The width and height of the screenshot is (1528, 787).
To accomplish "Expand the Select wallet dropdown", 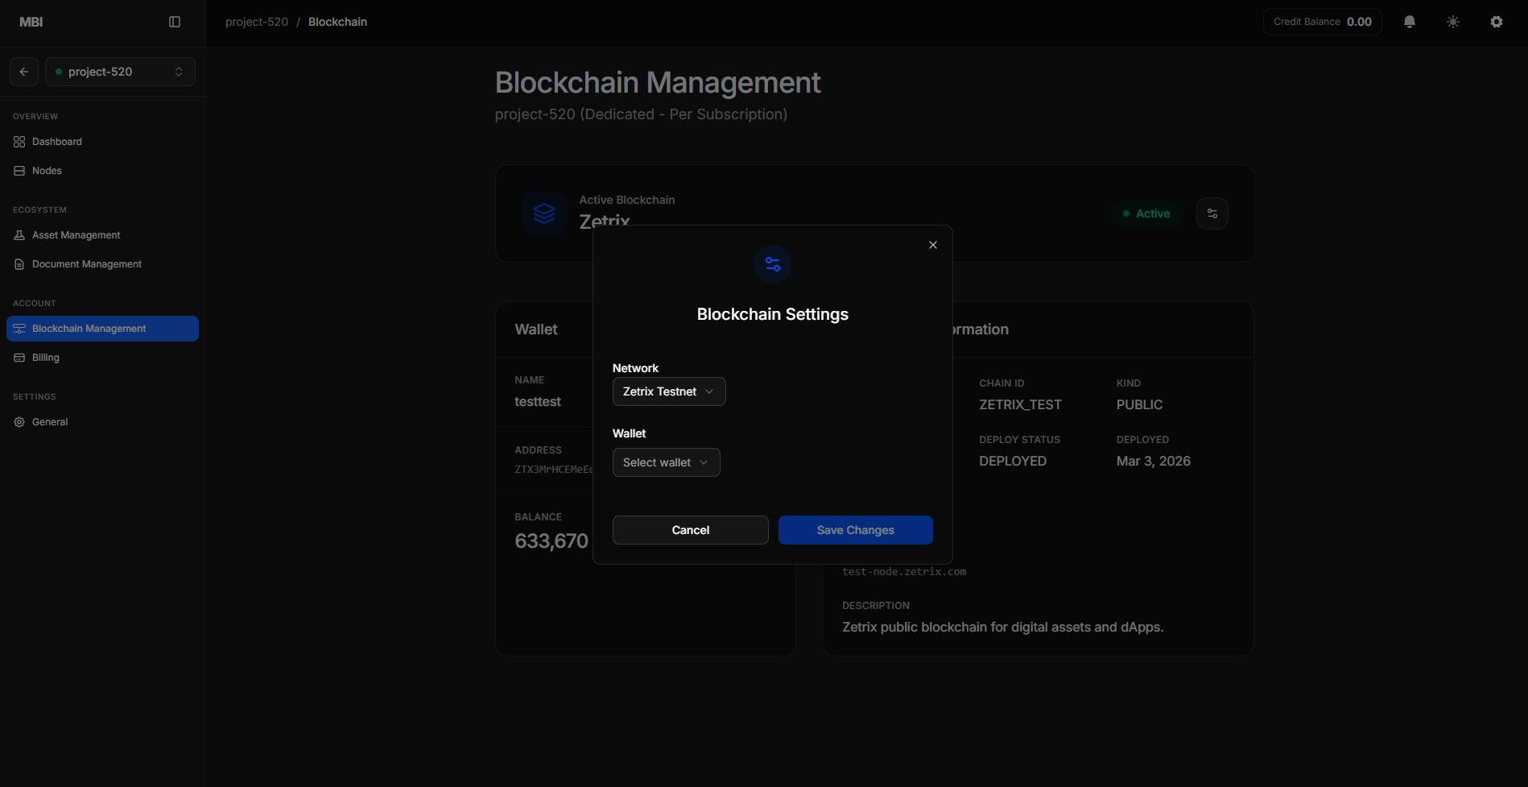I will click(x=666, y=462).
